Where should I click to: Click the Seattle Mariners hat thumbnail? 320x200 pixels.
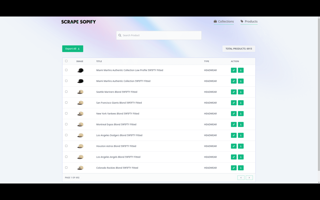pyautogui.click(x=80, y=92)
